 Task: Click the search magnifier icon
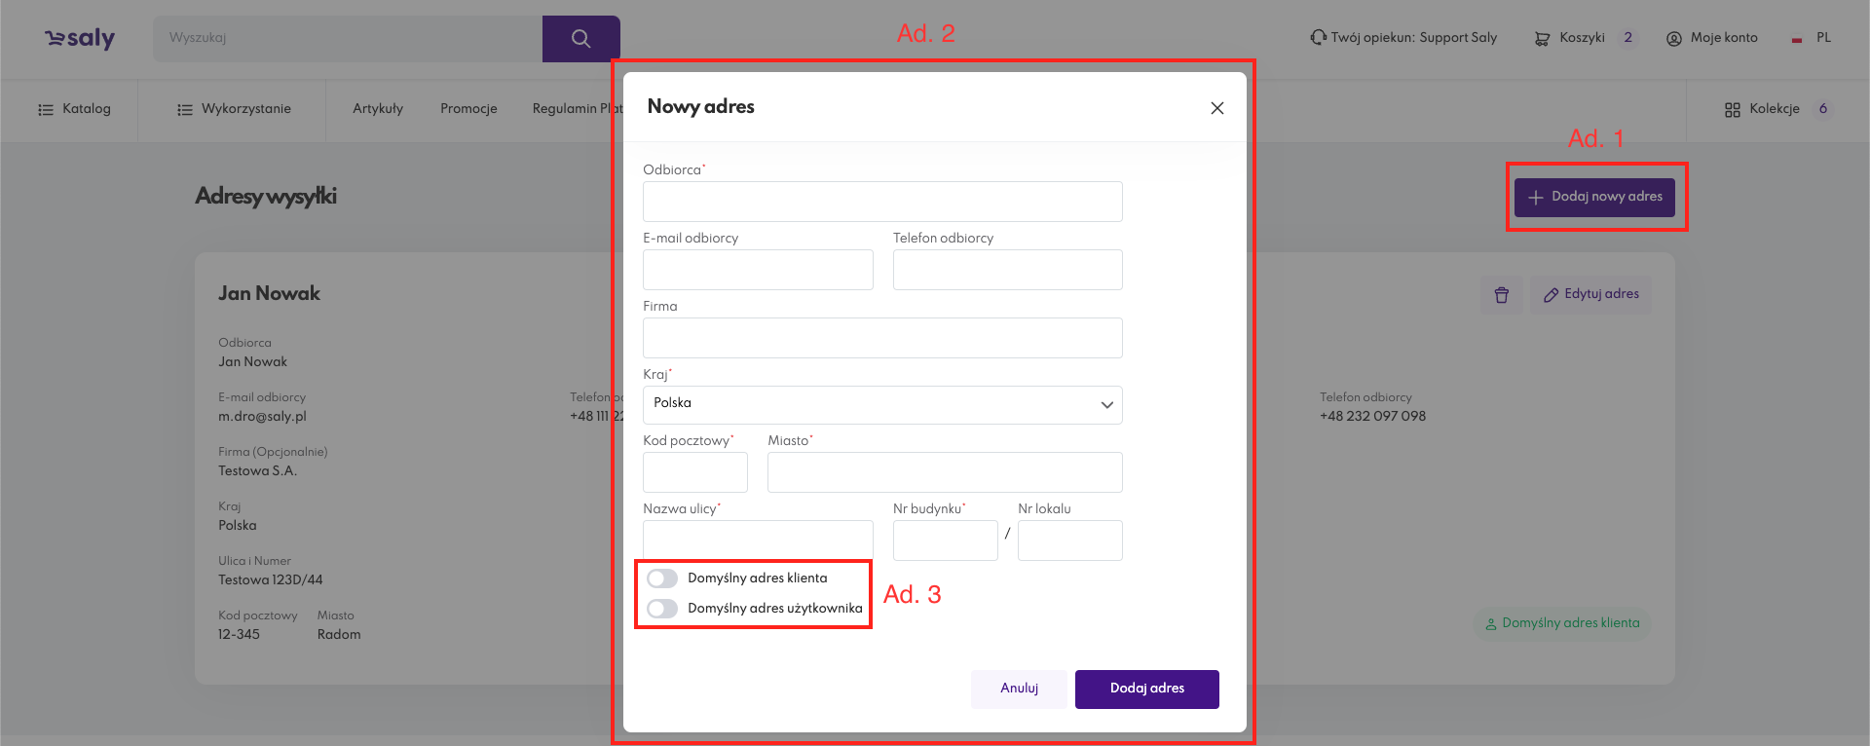click(580, 39)
